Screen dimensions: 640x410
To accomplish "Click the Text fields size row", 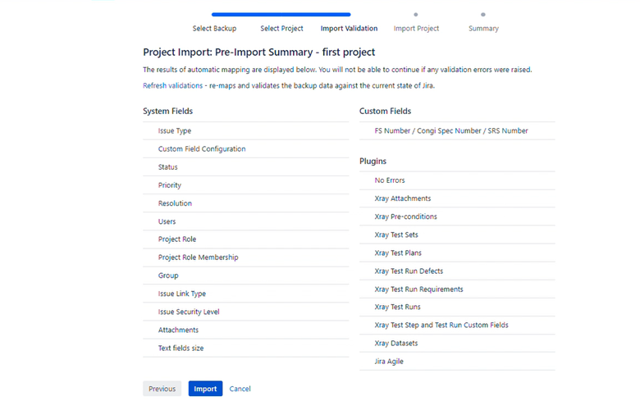I will point(181,348).
